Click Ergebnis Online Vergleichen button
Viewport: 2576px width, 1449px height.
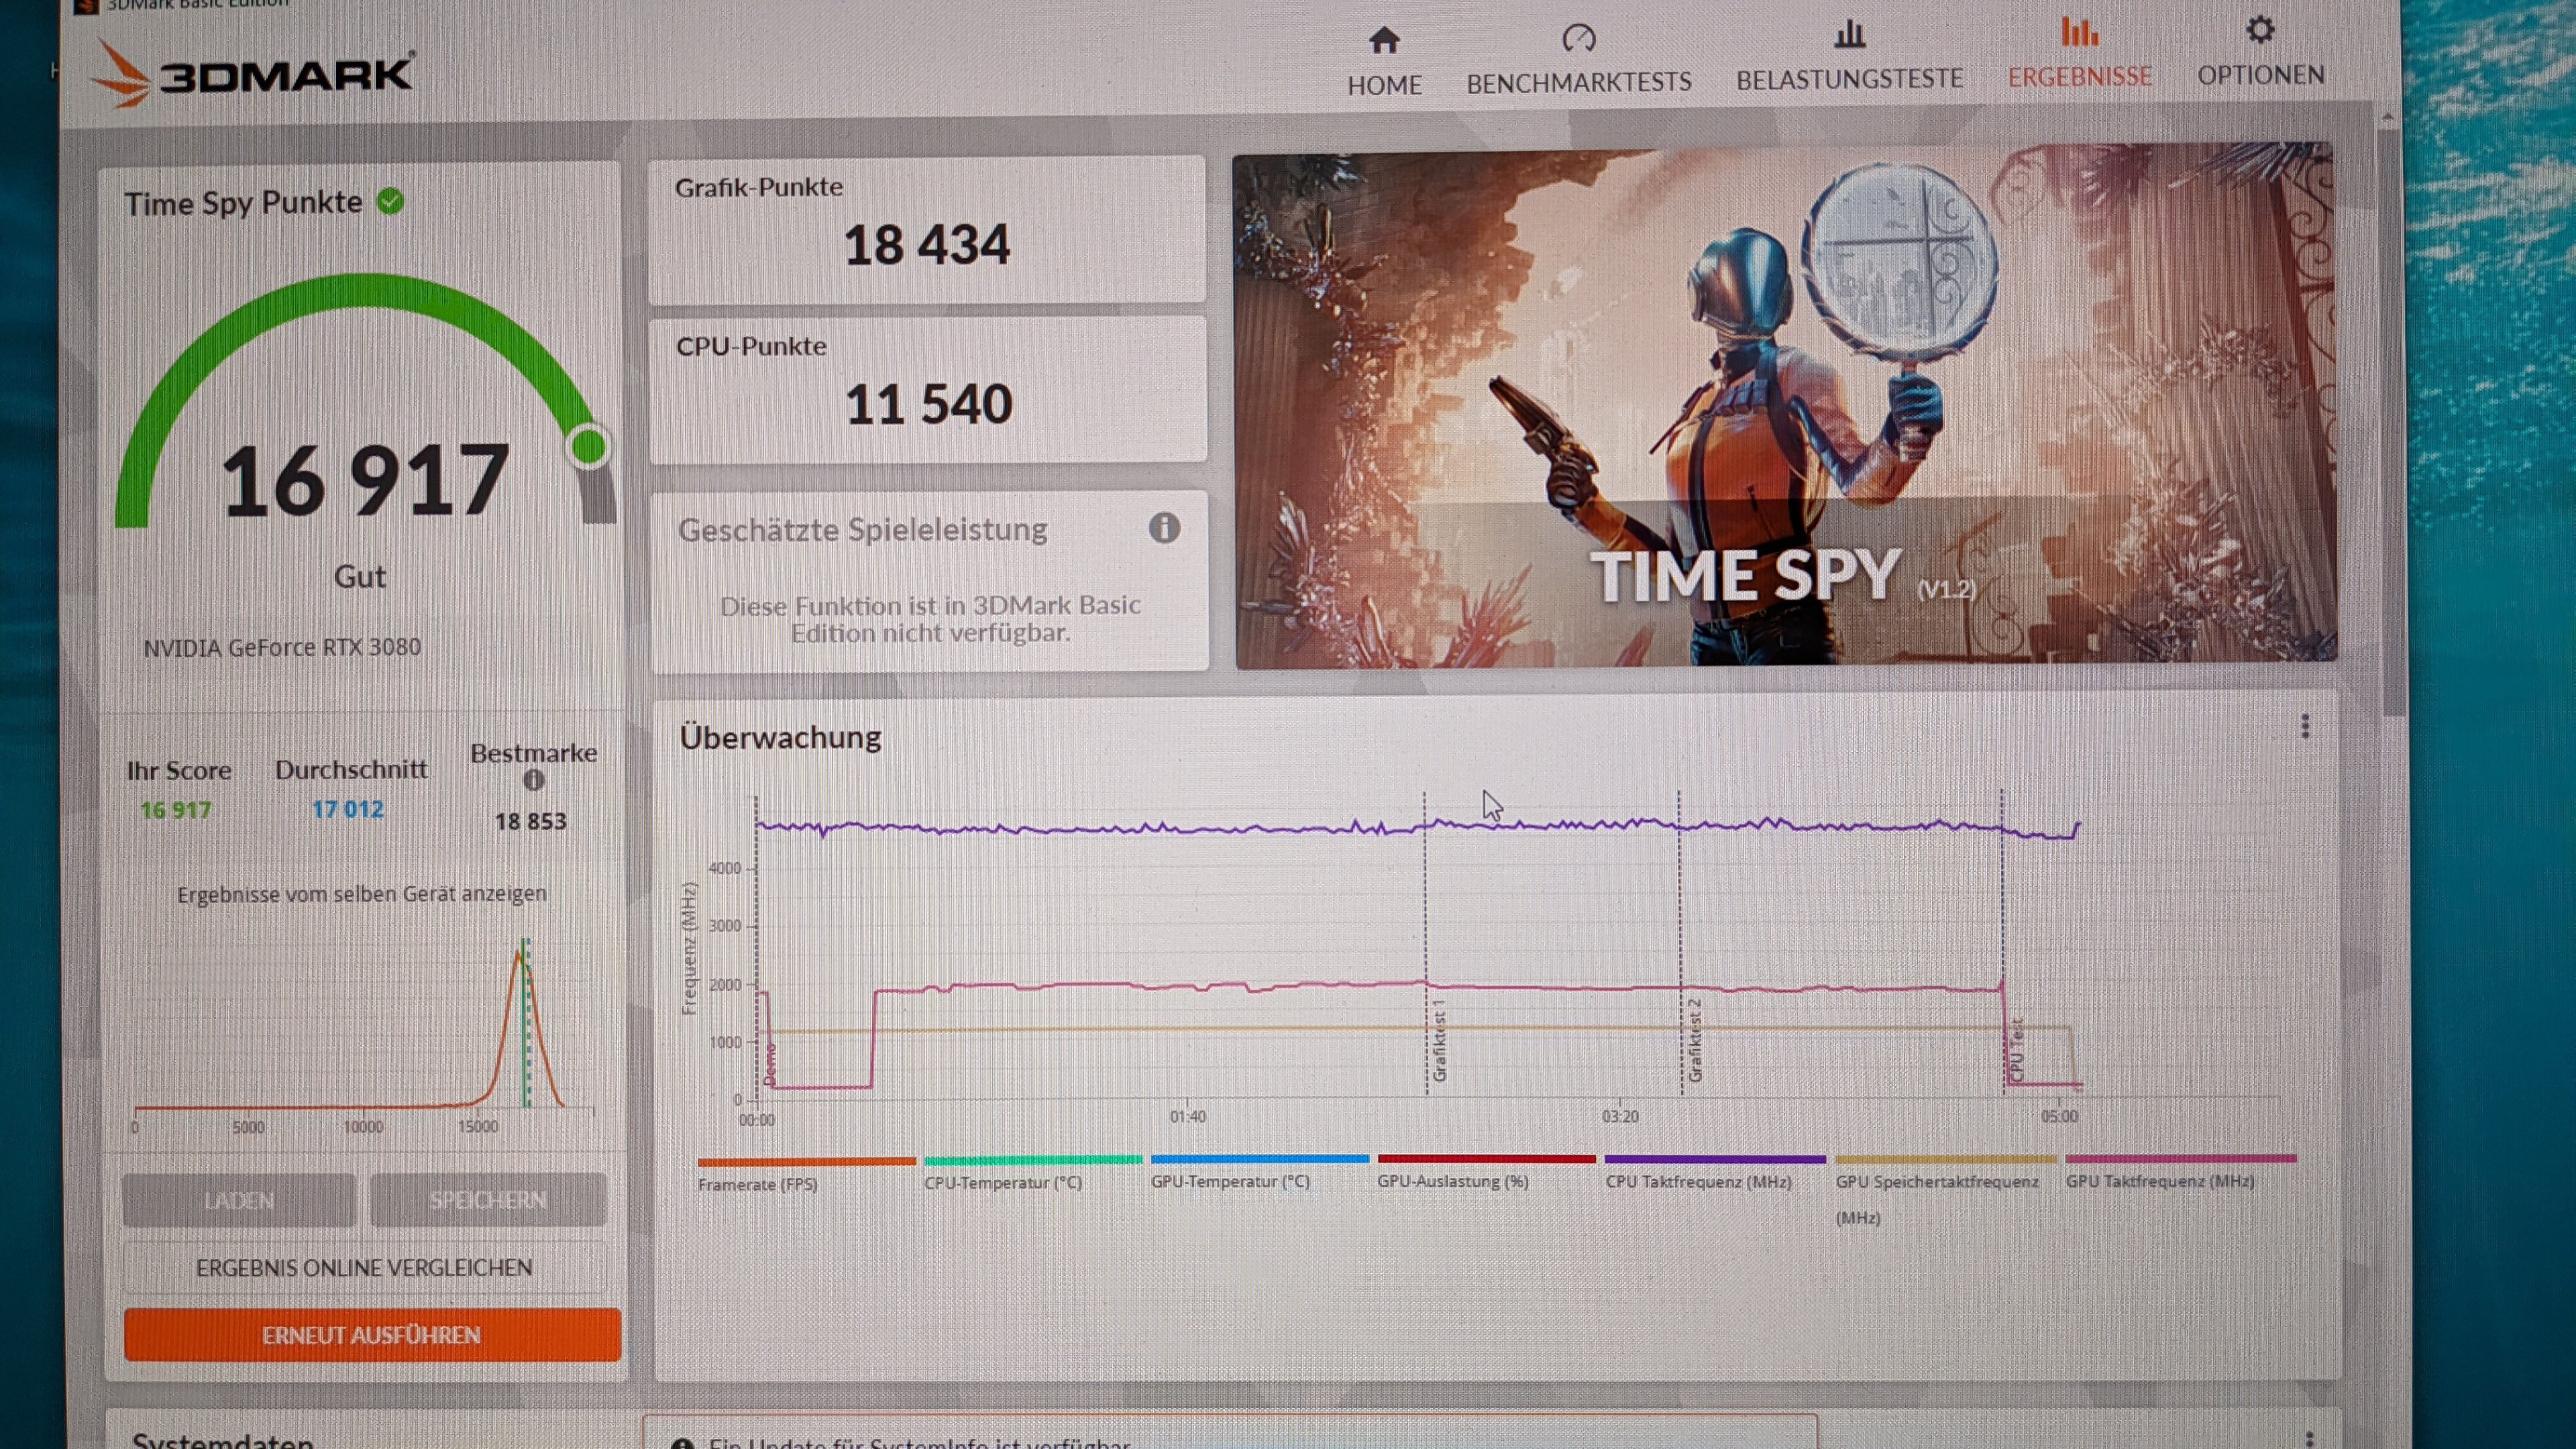[364, 1268]
